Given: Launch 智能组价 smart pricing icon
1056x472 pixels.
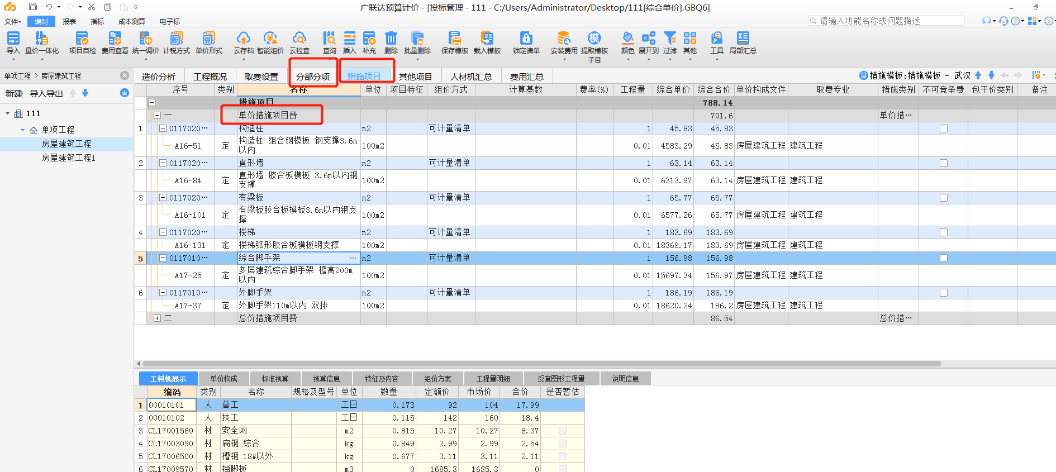Looking at the screenshot, I should pyautogui.click(x=270, y=38).
